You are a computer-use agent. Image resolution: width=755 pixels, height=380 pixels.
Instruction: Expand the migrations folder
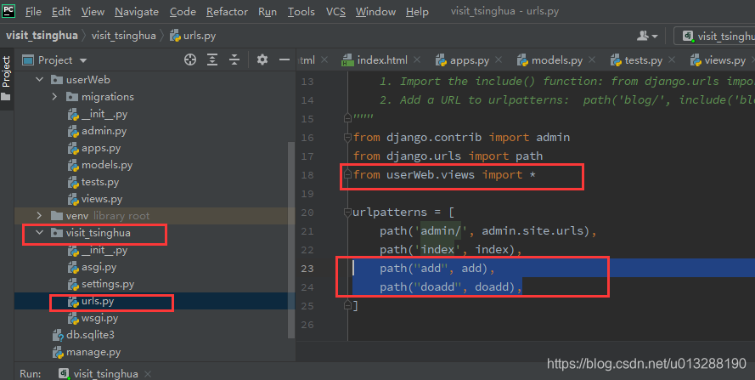click(54, 97)
